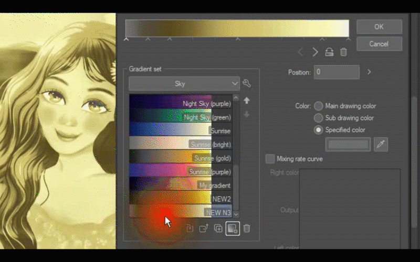This screenshot has height=262, width=420.
Task: Delete selected gradient node with trash icon
Action: point(343,52)
